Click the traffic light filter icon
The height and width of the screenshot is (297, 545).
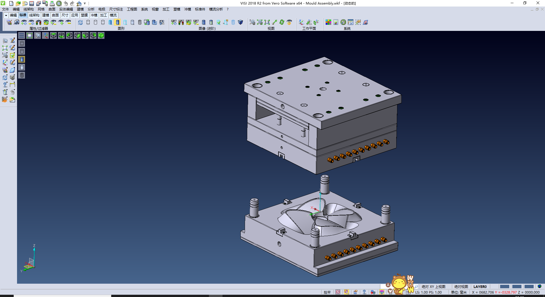click(39, 22)
